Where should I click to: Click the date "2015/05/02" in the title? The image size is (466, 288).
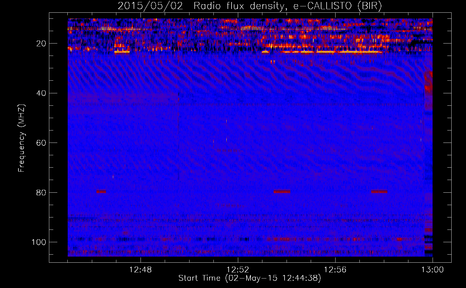pos(150,6)
